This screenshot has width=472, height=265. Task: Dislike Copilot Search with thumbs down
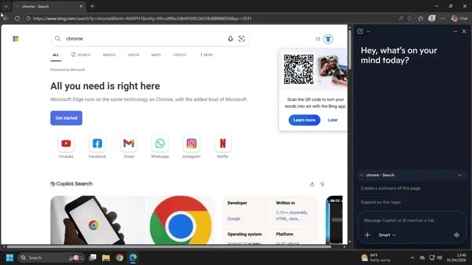click(322, 184)
